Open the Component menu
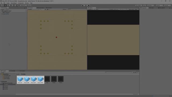 21,3
